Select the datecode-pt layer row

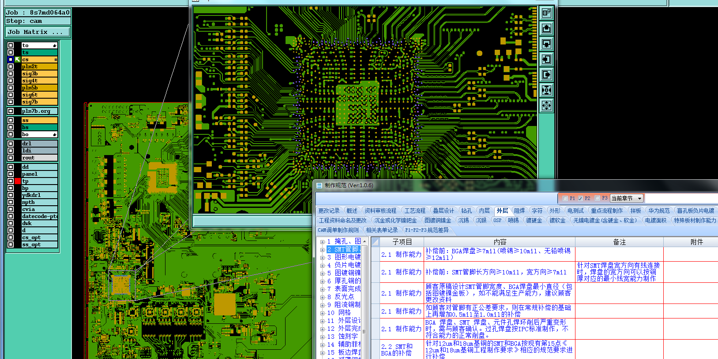(39, 216)
